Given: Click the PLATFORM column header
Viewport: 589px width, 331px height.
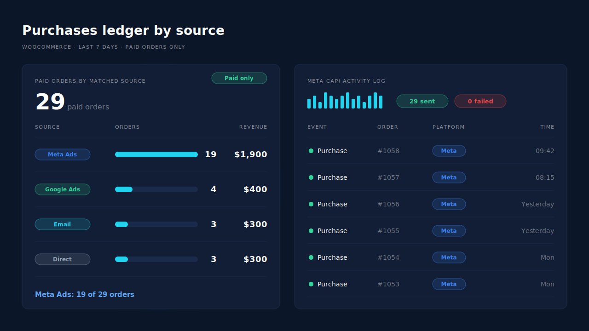Looking at the screenshot, I should 449,127.
